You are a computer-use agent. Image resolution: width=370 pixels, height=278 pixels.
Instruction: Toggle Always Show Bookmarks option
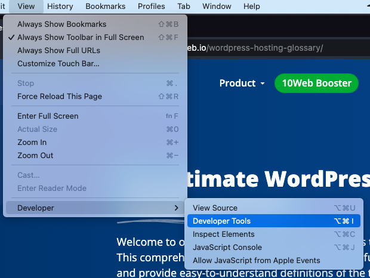tap(61, 24)
